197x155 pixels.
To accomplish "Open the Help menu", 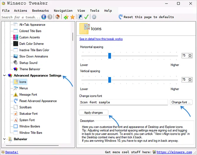I will pyautogui.click(x=108, y=11).
